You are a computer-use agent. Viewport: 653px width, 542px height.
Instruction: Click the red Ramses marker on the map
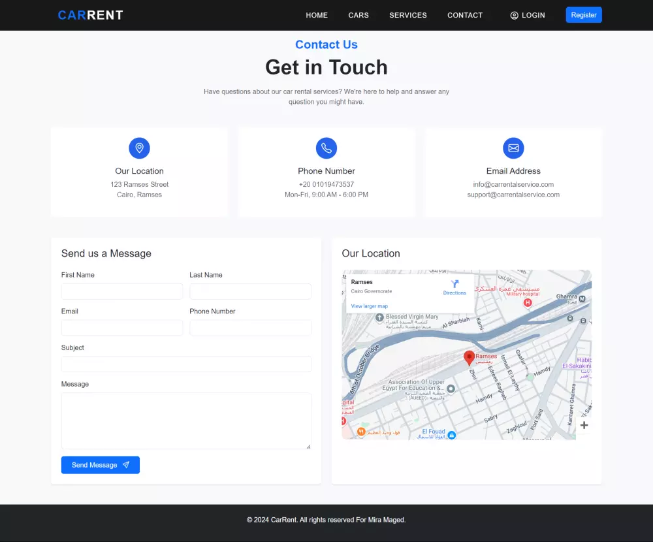[x=469, y=357]
